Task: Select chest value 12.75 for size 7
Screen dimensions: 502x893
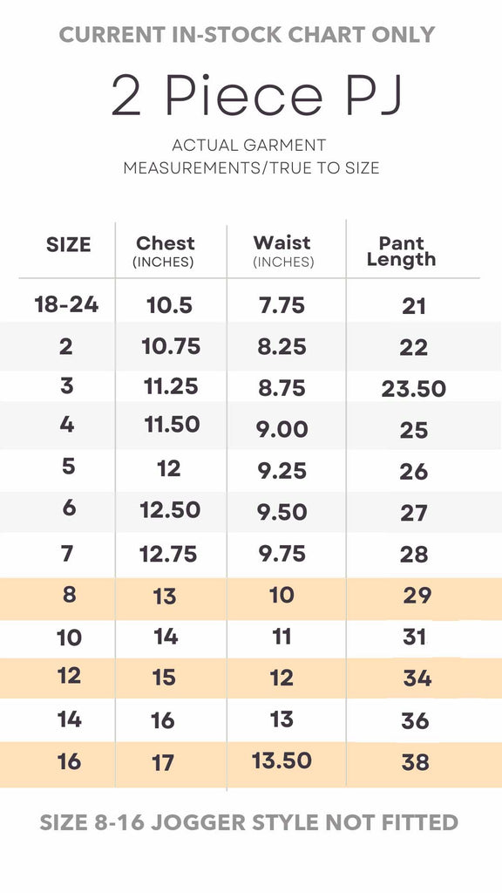Action: [168, 554]
